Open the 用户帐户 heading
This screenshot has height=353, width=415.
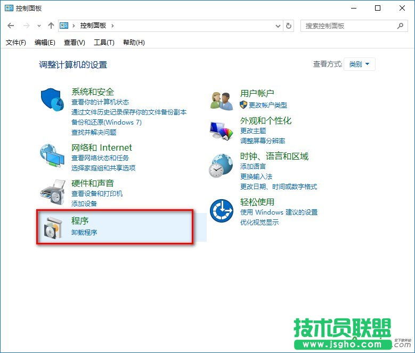pos(257,93)
